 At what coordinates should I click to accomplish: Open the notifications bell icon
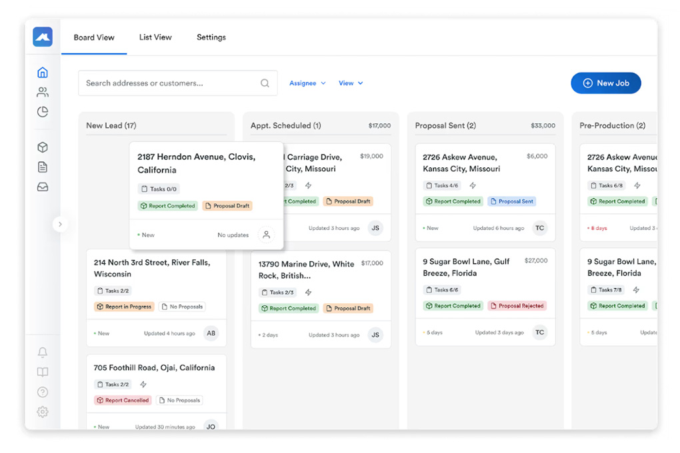43,352
